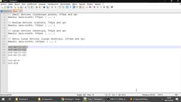Click the Print toolbar icon
181x102 pixels.
(x=21, y=7)
